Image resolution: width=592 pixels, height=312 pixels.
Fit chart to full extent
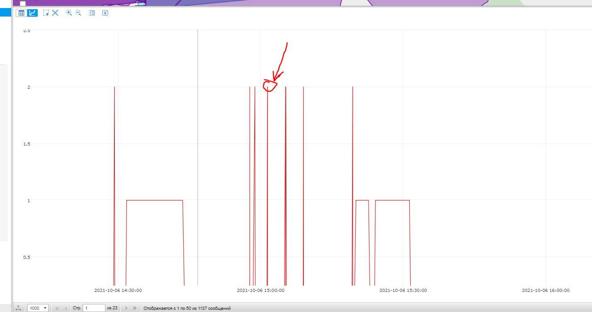55,13
